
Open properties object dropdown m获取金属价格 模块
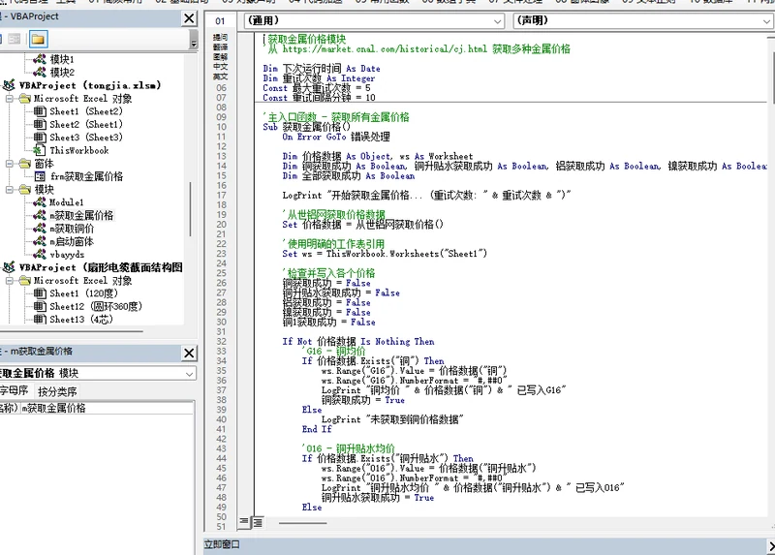[96, 373]
